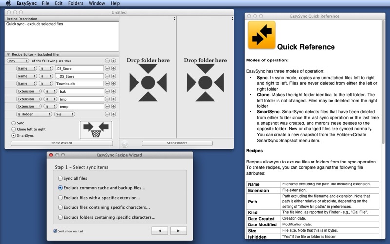This screenshot has width=390, height=244.
Task: Open the File menu
Action: pyautogui.click(x=45, y=3)
